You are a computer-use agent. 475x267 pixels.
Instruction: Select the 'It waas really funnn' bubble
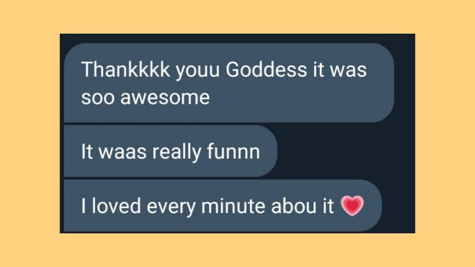(x=171, y=151)
